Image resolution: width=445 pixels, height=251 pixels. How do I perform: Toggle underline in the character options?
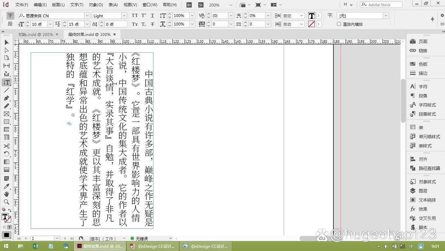(x=152, y=15)
